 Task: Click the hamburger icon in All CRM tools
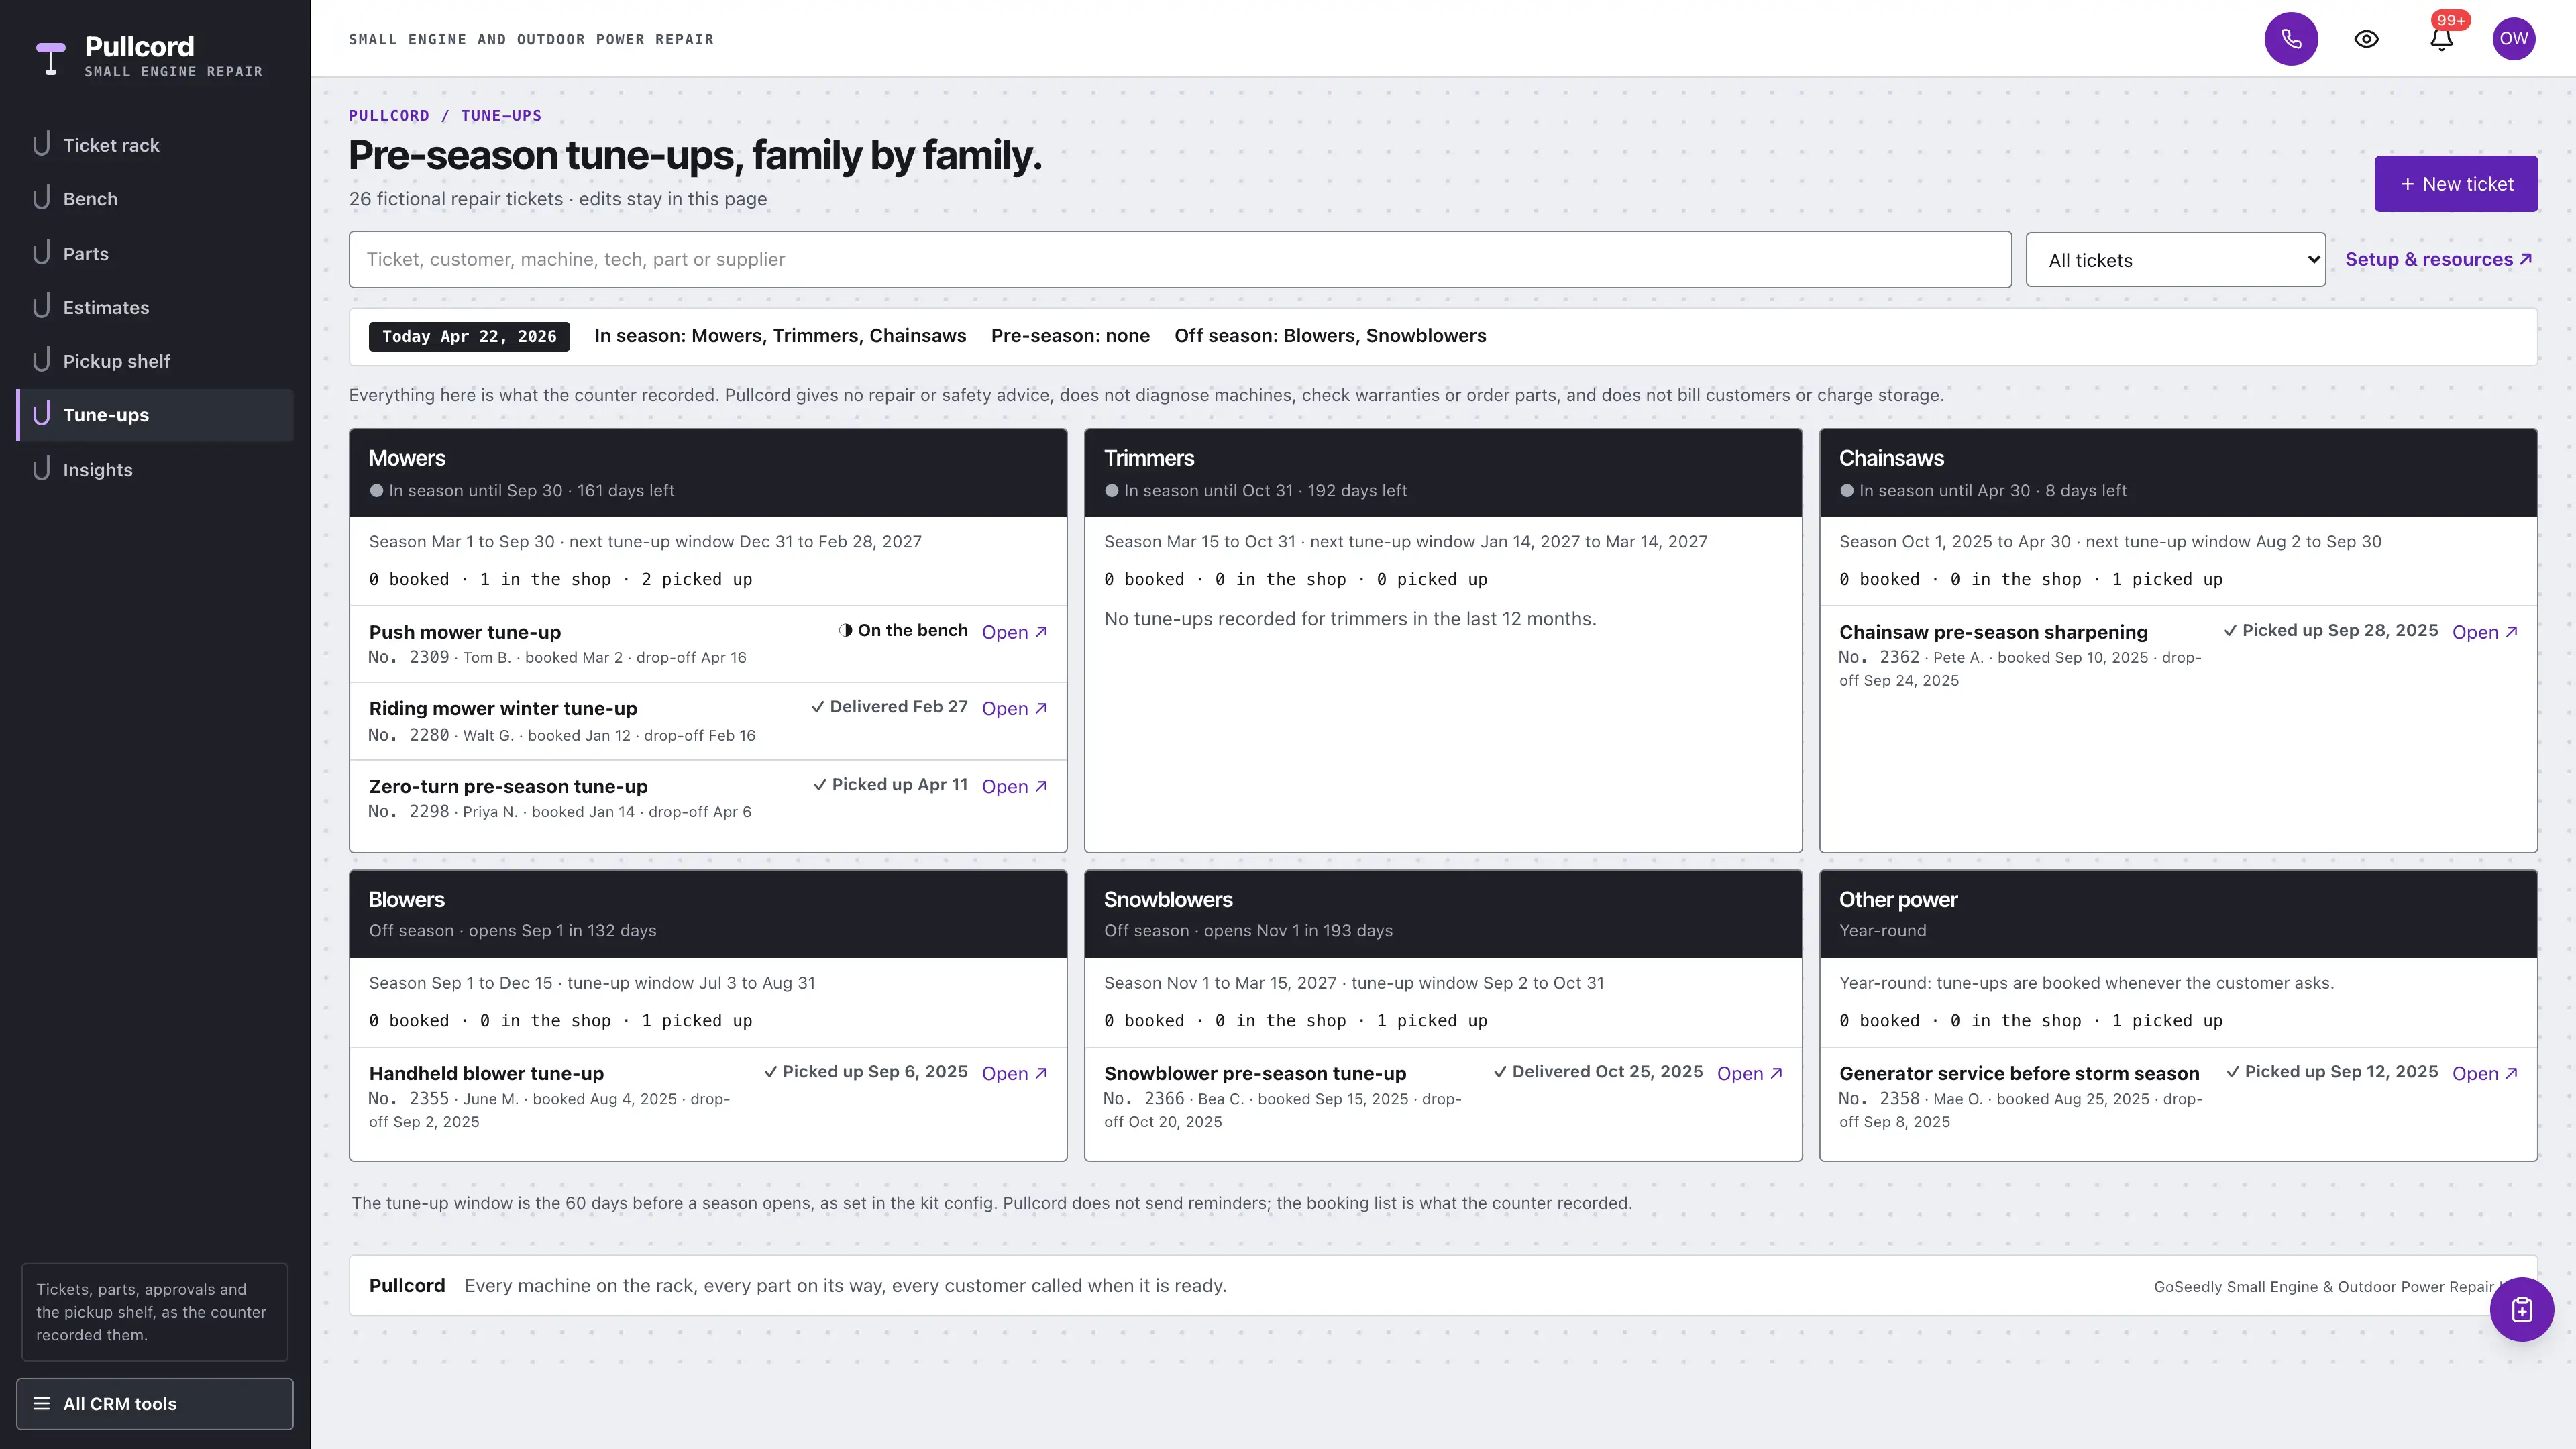tap(41, 1403)
